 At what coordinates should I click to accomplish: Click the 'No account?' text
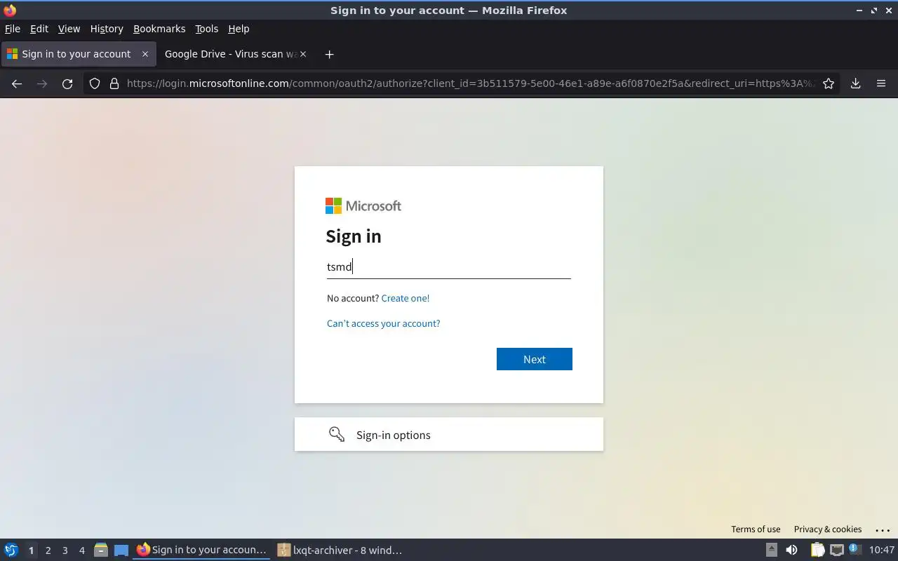click(x=353, y=298)
